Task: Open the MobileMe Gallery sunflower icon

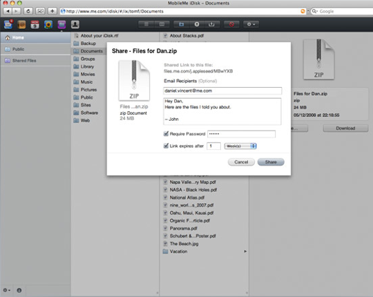Action: [48, 24]
